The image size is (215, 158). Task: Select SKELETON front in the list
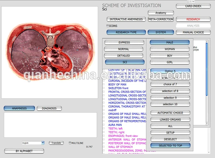(x=118, y=88)
